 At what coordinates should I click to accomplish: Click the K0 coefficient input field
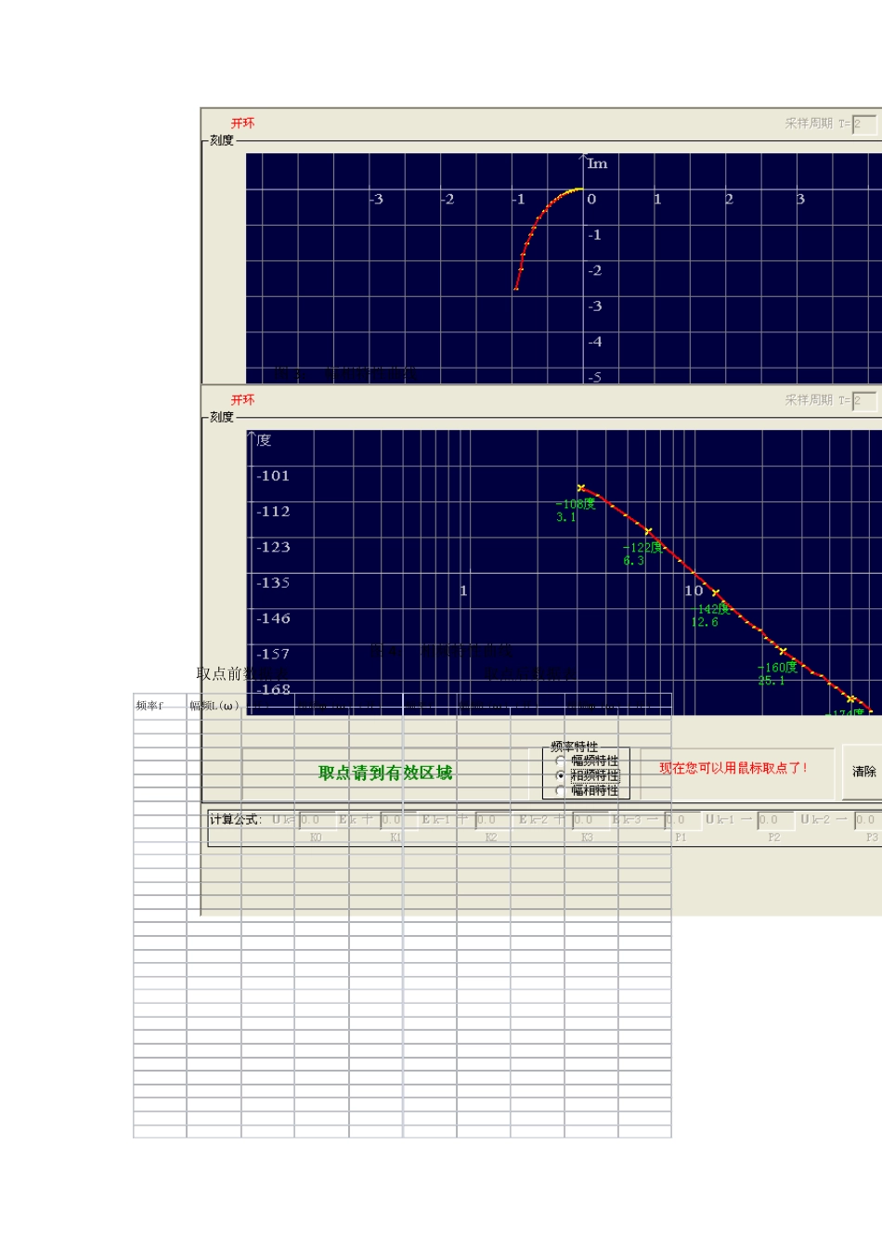[x=316, y=820]
